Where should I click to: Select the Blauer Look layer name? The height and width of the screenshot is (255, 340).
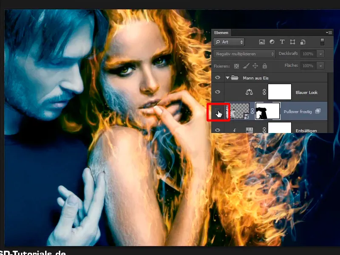coord(306,92)
